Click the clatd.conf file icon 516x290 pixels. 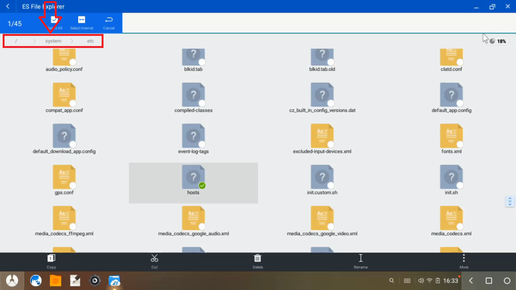pyautogui.click(x=451, y=57)
